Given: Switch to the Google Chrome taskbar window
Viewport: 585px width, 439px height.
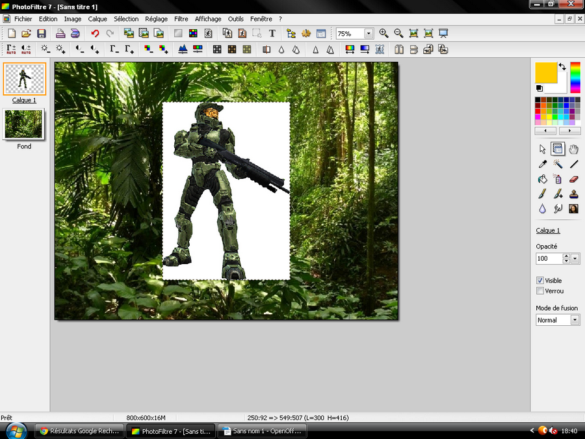Looking at the screenshot, I should [x=80, y=431].
